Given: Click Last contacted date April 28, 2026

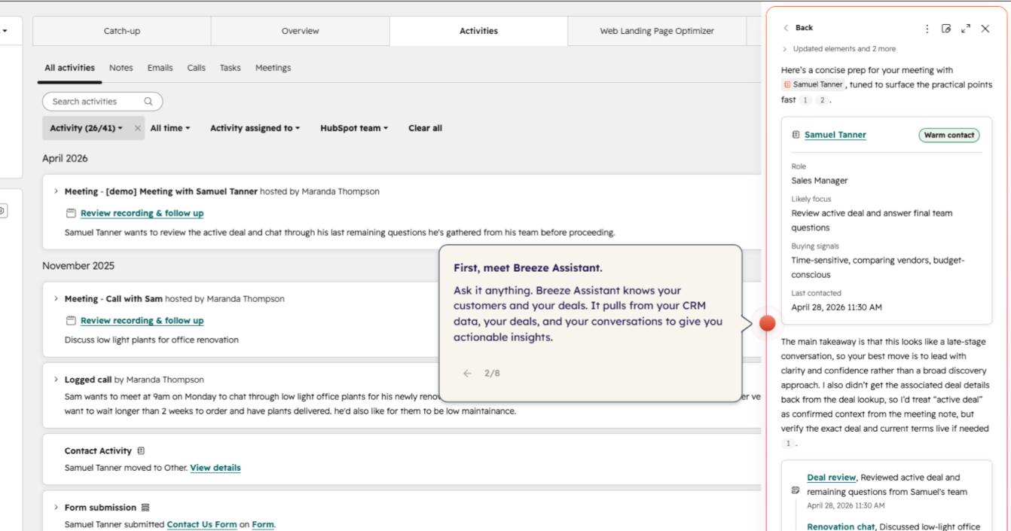Looking at the screenshot, I should pyautogui.click(x=836, y=307).
